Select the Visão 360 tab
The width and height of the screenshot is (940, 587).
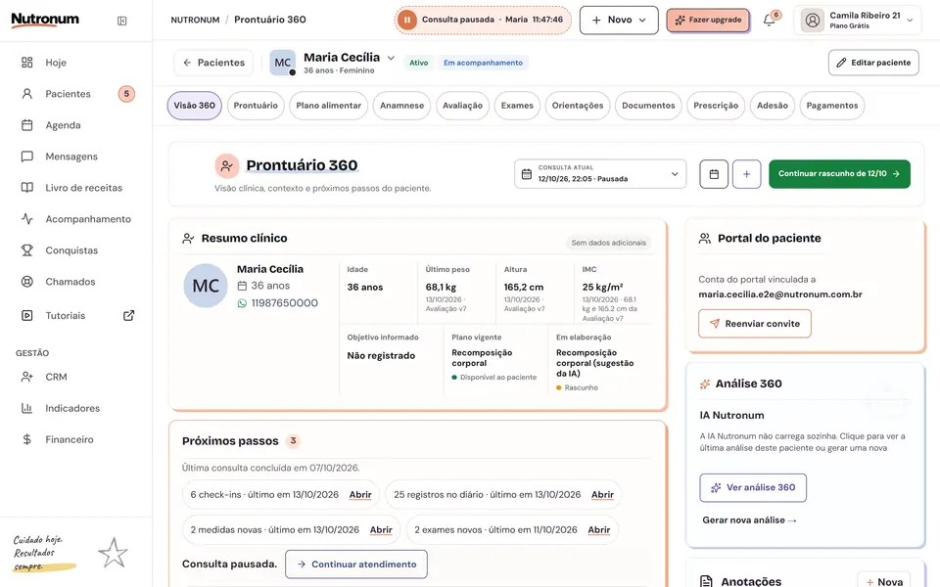pos(194,106)
